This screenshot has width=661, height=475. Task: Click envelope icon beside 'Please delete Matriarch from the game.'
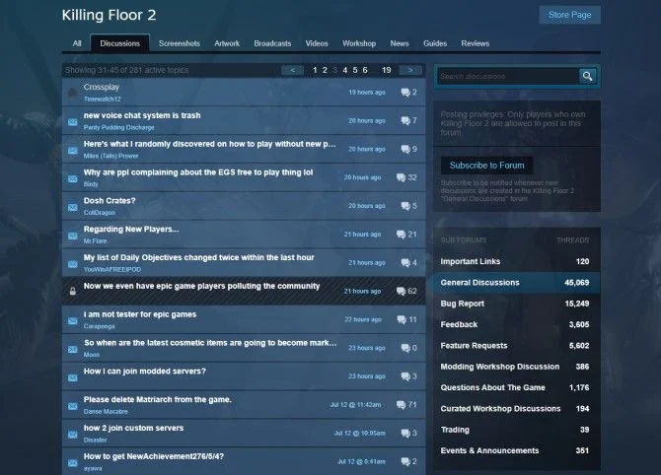coord(72,406)
